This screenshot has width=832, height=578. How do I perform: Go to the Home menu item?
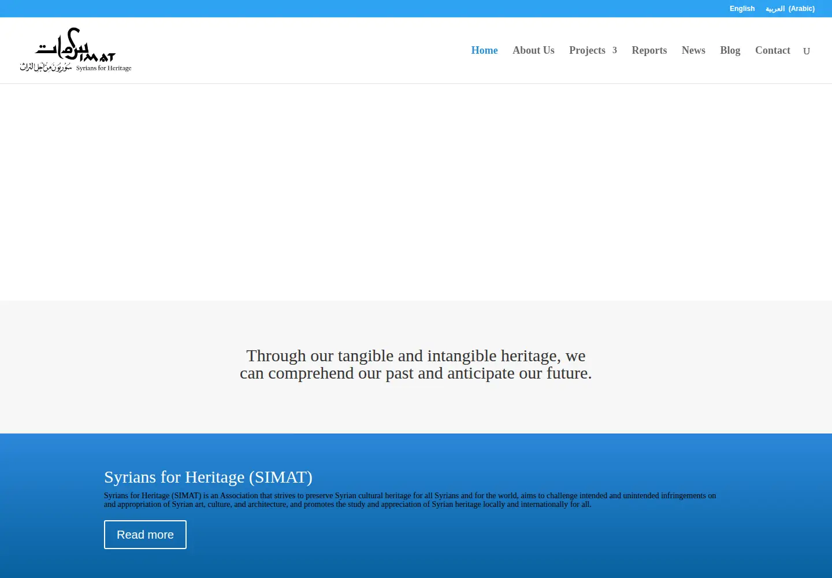484,50
